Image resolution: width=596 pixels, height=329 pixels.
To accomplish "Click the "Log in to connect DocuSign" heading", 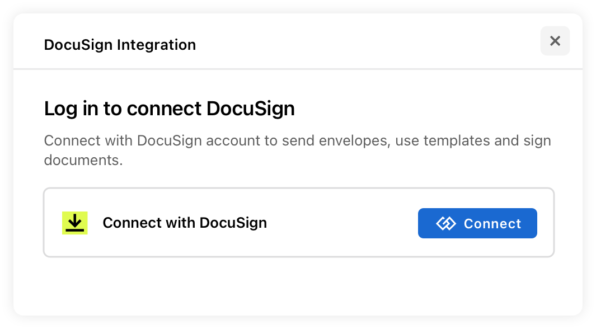I will coord(170,109).
